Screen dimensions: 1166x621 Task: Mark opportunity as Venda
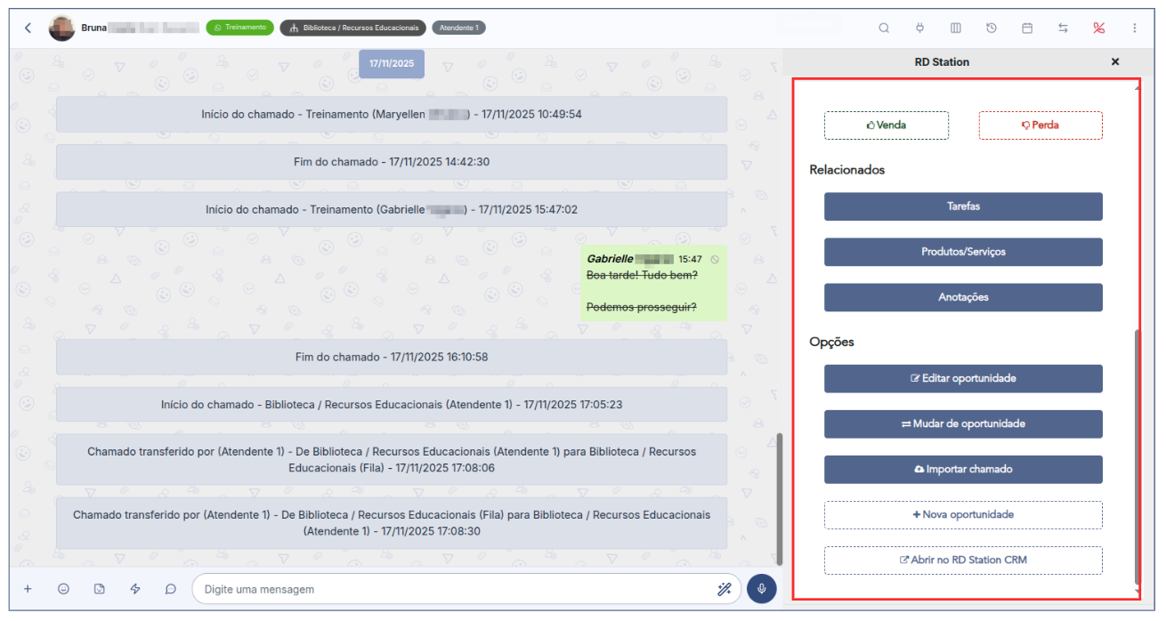click(886, 125)
